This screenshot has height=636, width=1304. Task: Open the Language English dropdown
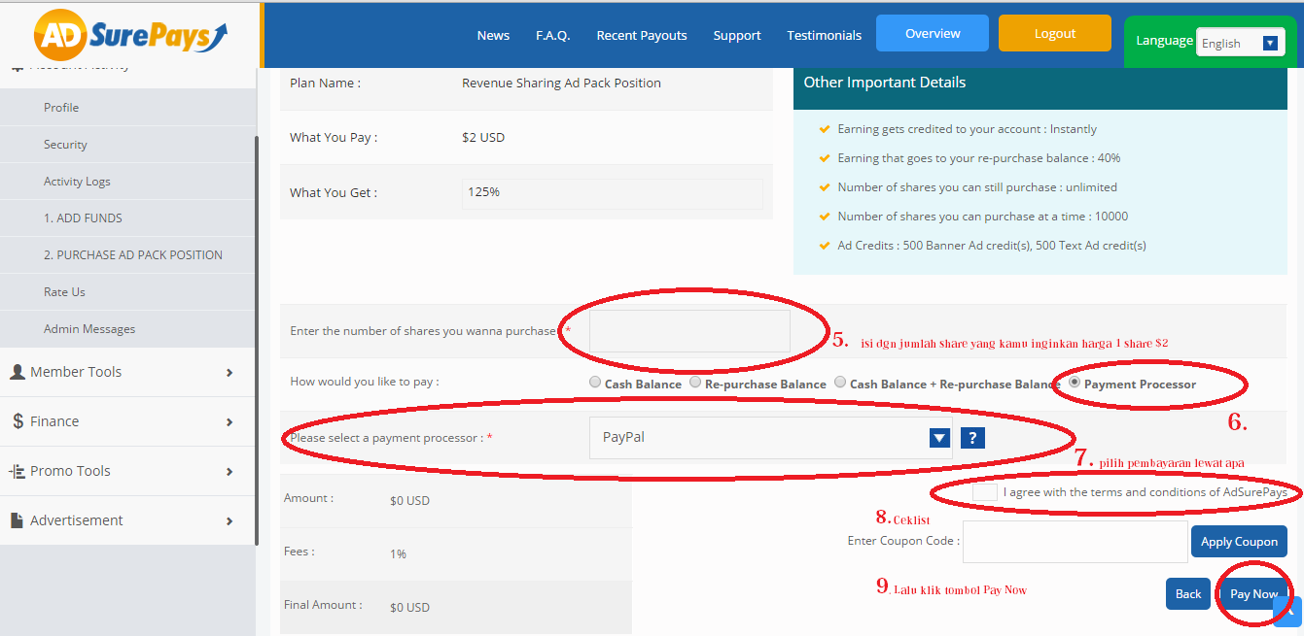coord(1240,43)
